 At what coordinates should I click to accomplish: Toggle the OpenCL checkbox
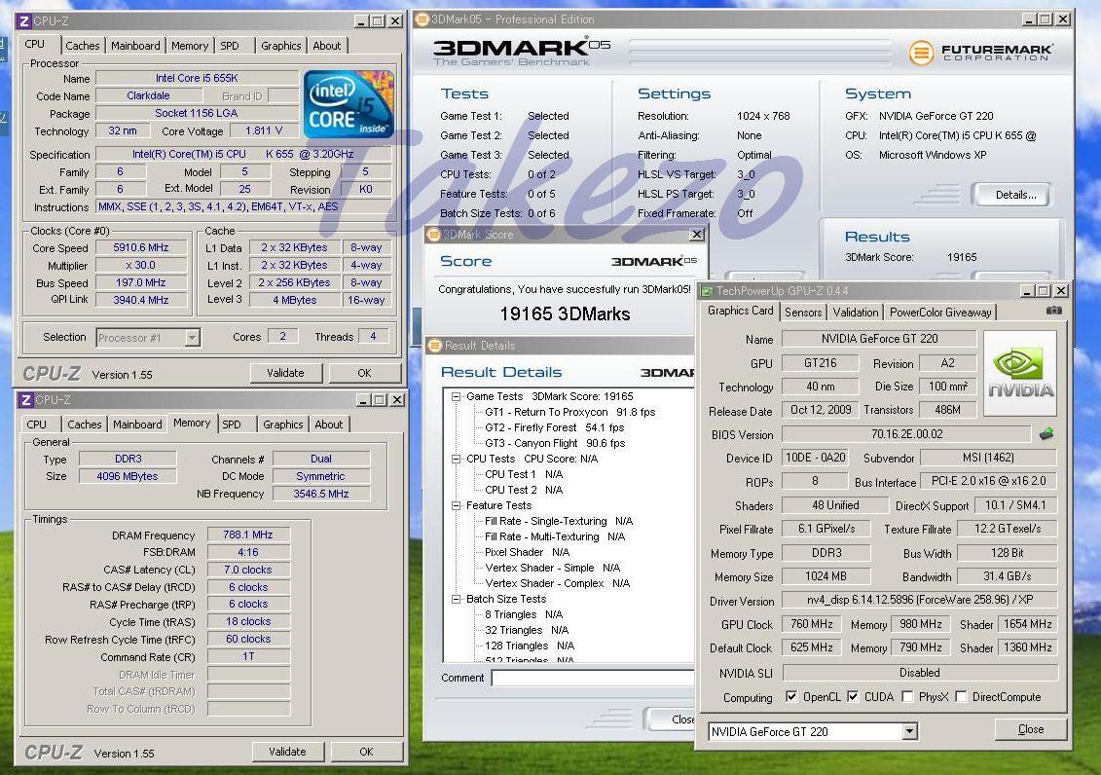coord(791,696)
